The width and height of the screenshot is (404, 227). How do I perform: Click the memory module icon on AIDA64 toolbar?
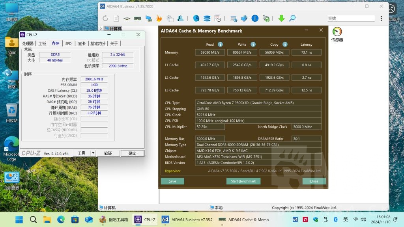tap(137, 18)
